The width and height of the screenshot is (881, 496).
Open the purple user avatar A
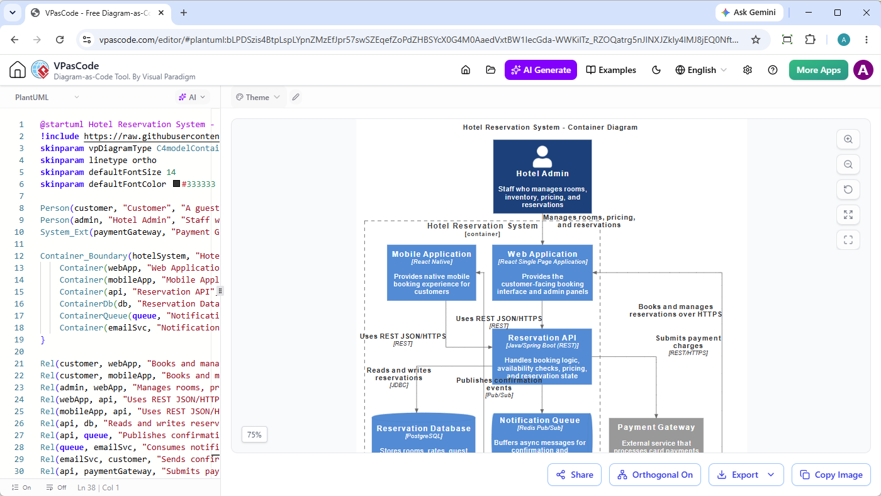pos(863,70)
